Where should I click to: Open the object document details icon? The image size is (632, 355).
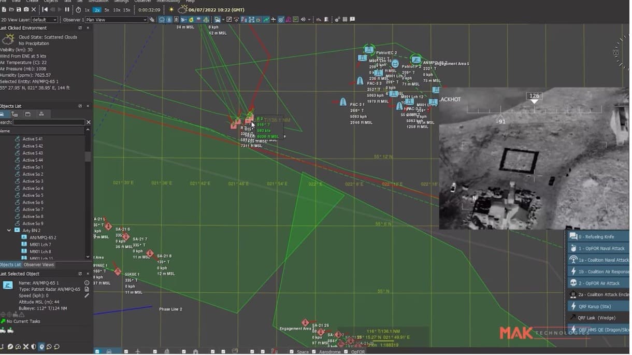click(87, 289)
